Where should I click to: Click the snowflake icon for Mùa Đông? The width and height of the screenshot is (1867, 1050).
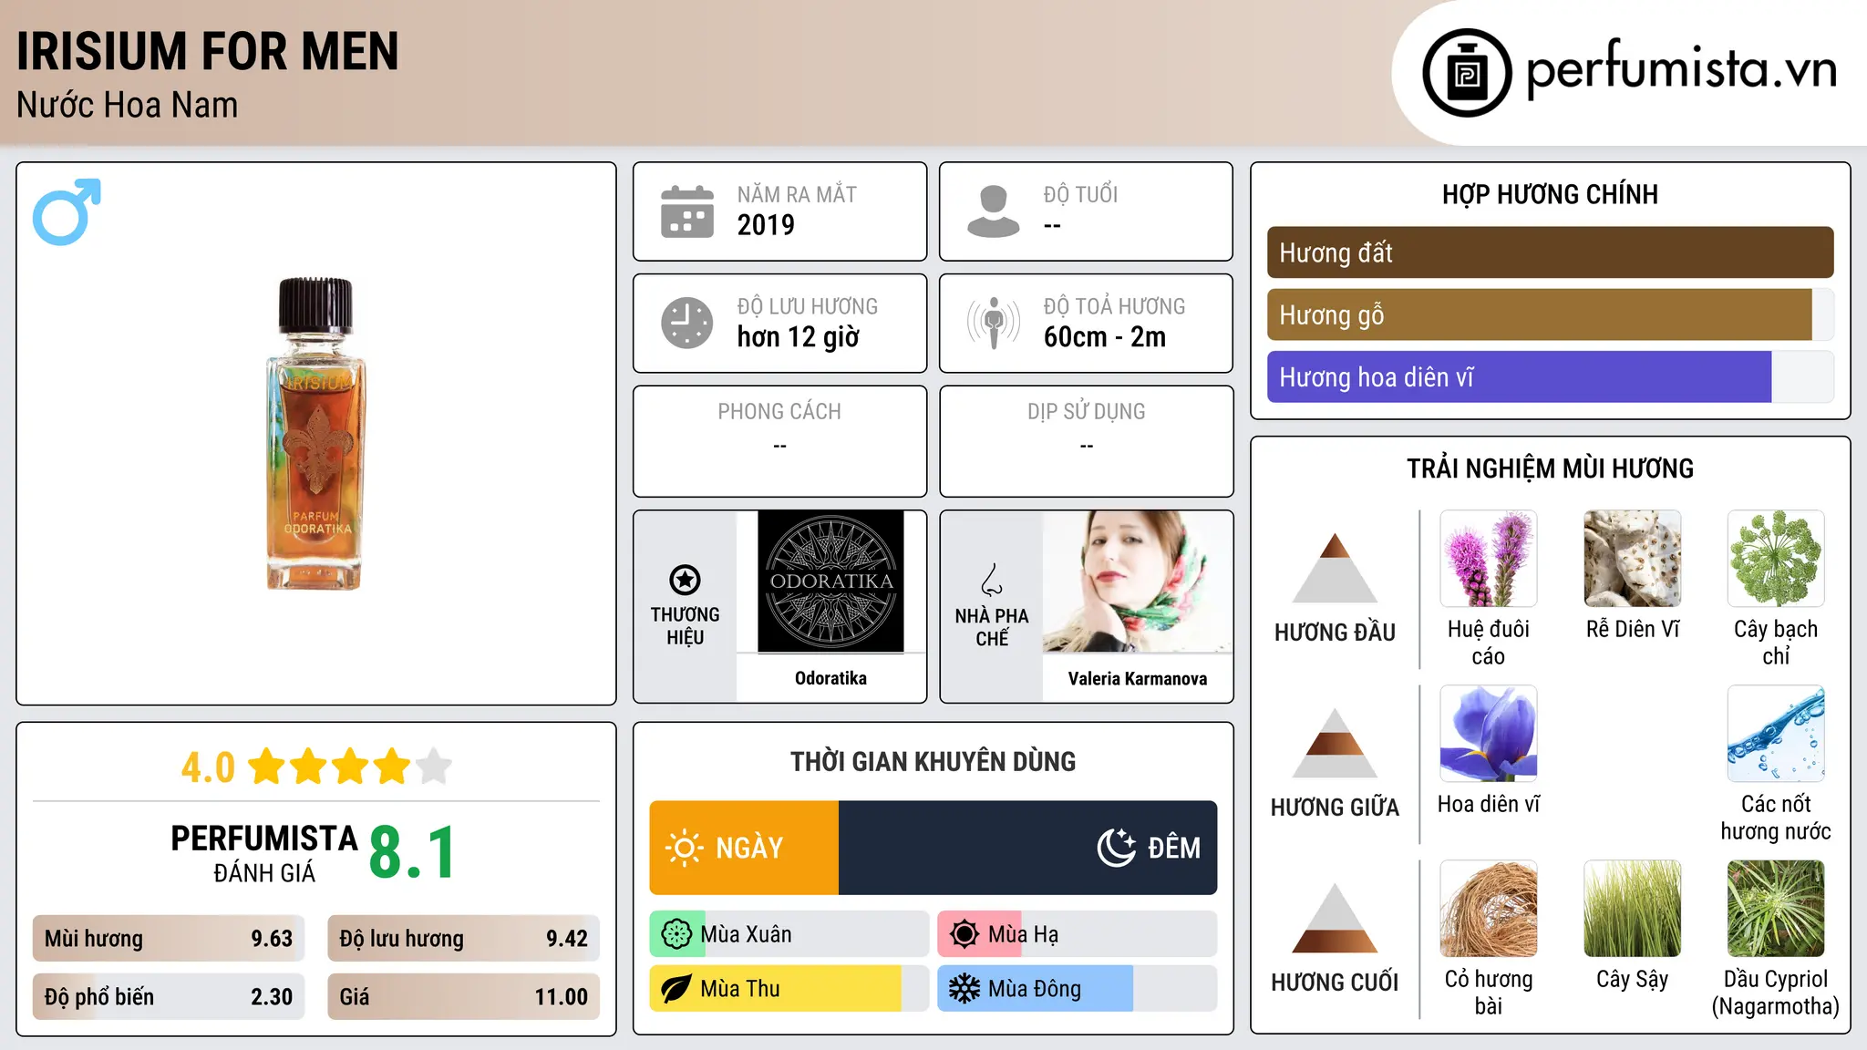(964, 989)
